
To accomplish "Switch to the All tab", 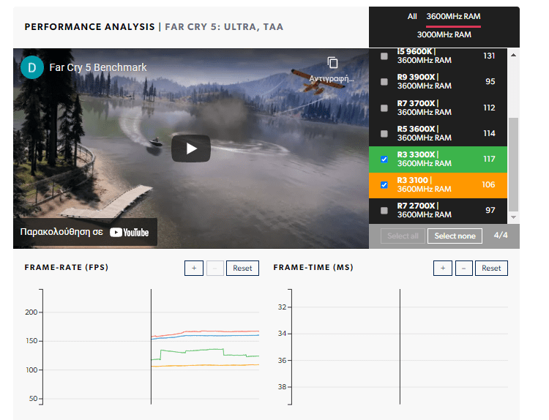I will point(412,16).
